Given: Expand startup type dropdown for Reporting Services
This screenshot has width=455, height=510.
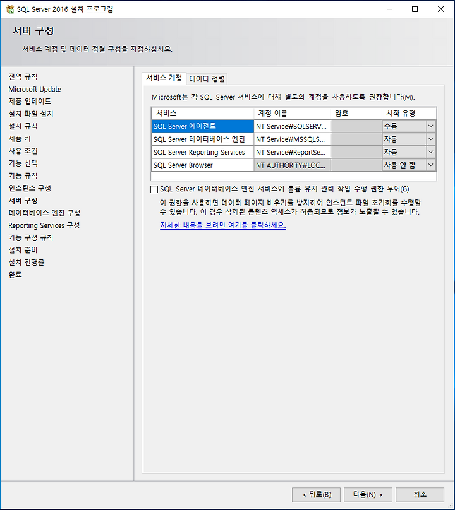Looking at the screenshot, I should [430, 152].
